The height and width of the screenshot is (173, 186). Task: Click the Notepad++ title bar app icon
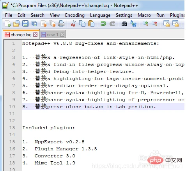(5, 5)
